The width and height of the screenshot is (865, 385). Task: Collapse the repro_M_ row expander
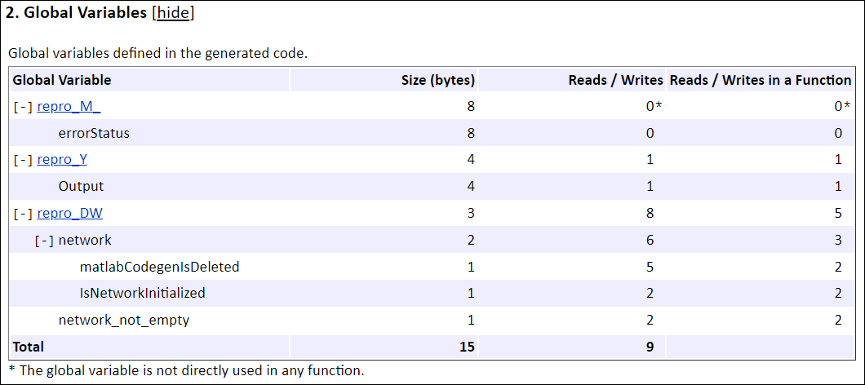tap(23, 107)
